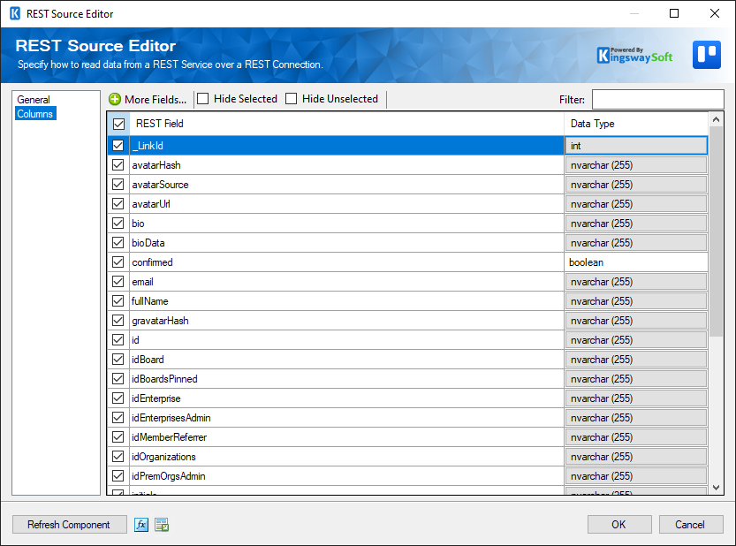Open data type dropdown for _LinkId

(x=636, y=146)
